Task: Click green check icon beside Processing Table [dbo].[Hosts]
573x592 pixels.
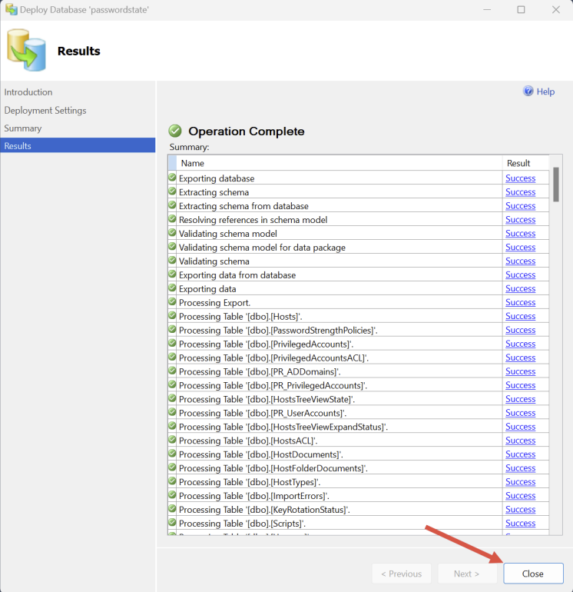Action: coord(172,316)
